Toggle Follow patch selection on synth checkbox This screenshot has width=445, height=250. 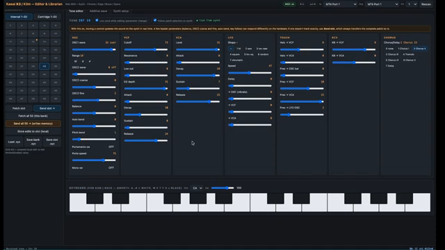(155, 20)
